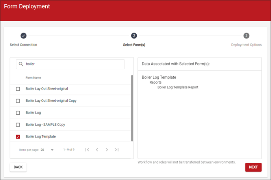Click step 3 circle icon
Viewport: 271px width, 180px height.
(247, 36)
